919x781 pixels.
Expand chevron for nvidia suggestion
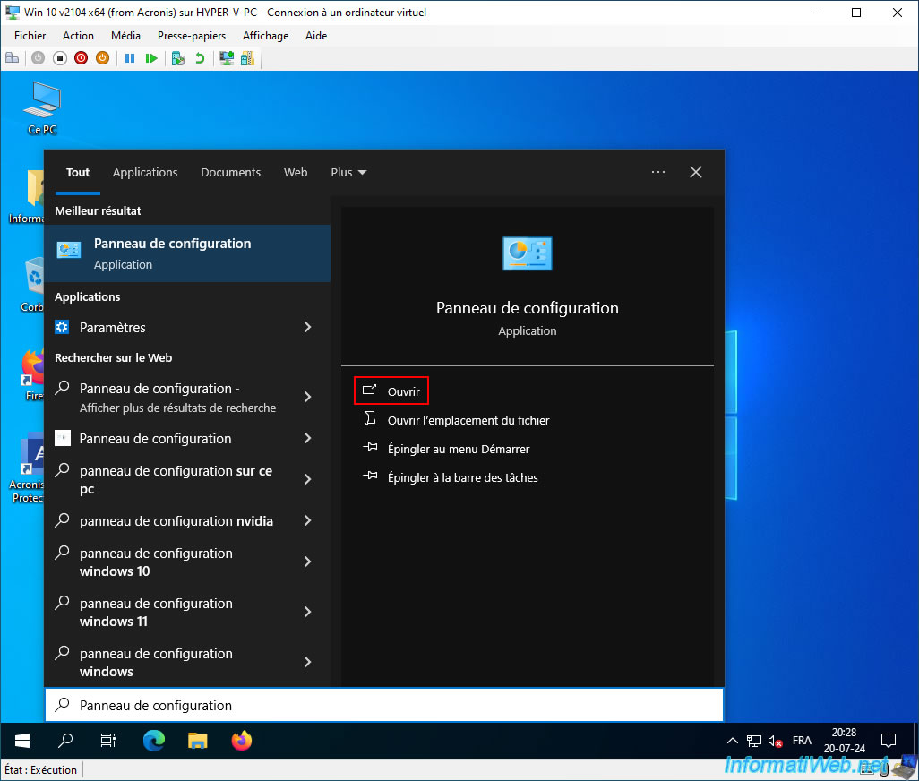coord(308,521)
